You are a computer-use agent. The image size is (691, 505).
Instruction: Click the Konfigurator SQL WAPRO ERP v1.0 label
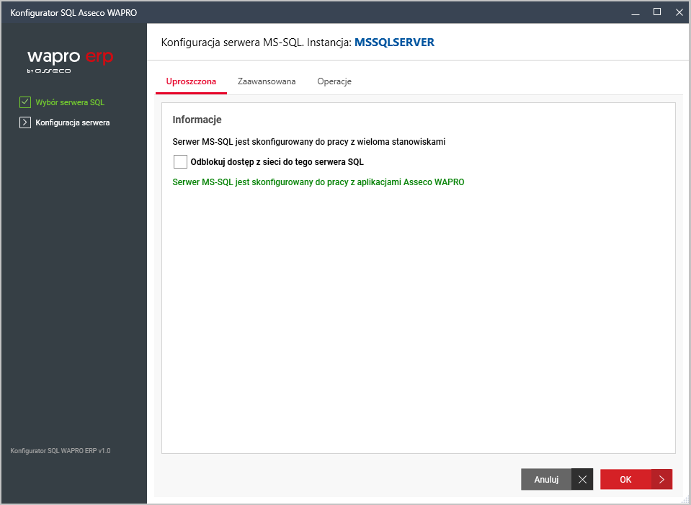(61, 451)
